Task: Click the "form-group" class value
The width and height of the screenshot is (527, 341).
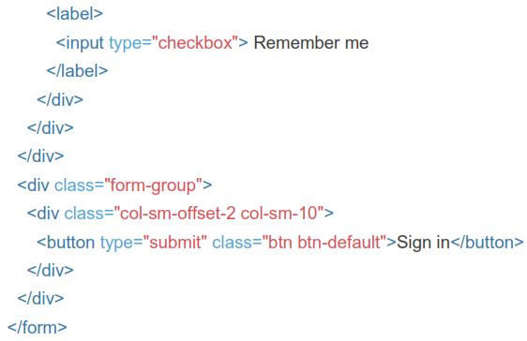Action: tap(153, 185)
